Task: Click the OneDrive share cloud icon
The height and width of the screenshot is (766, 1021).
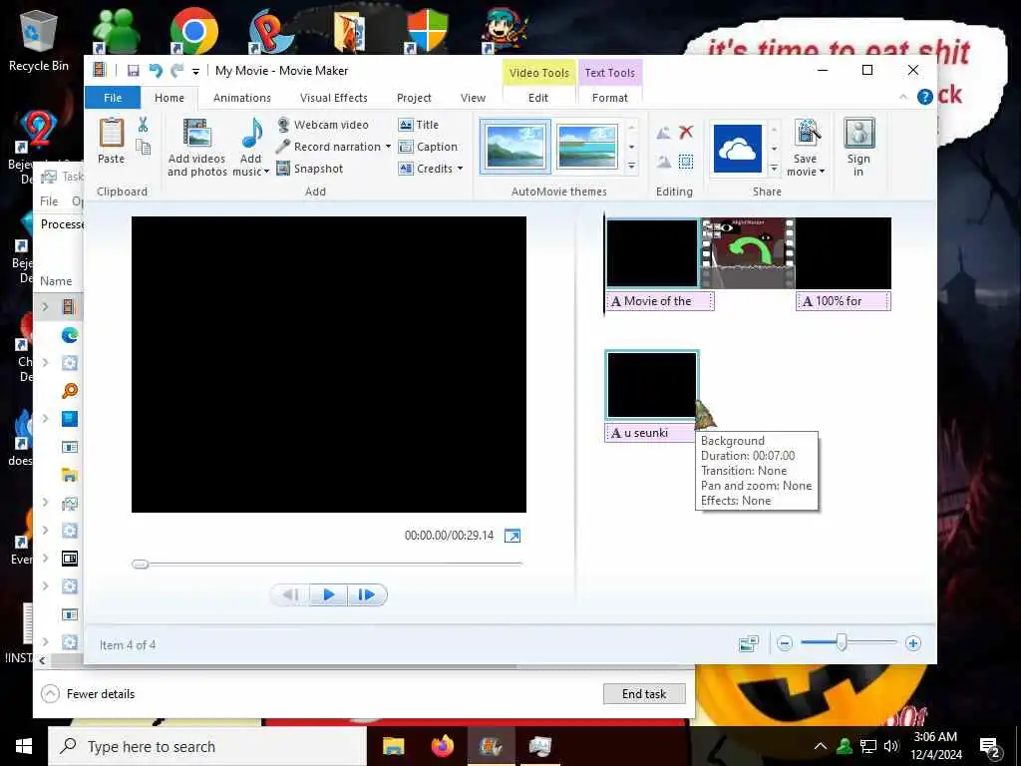Action: (x=737, y=149)
